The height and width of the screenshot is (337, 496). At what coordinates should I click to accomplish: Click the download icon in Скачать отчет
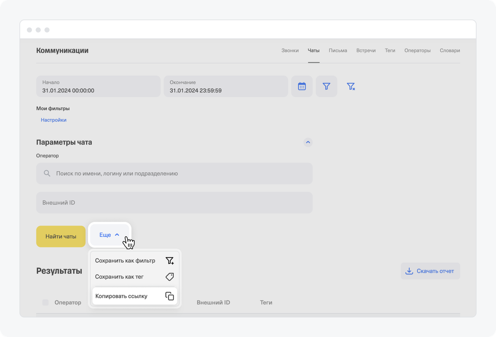click(409, 271)
